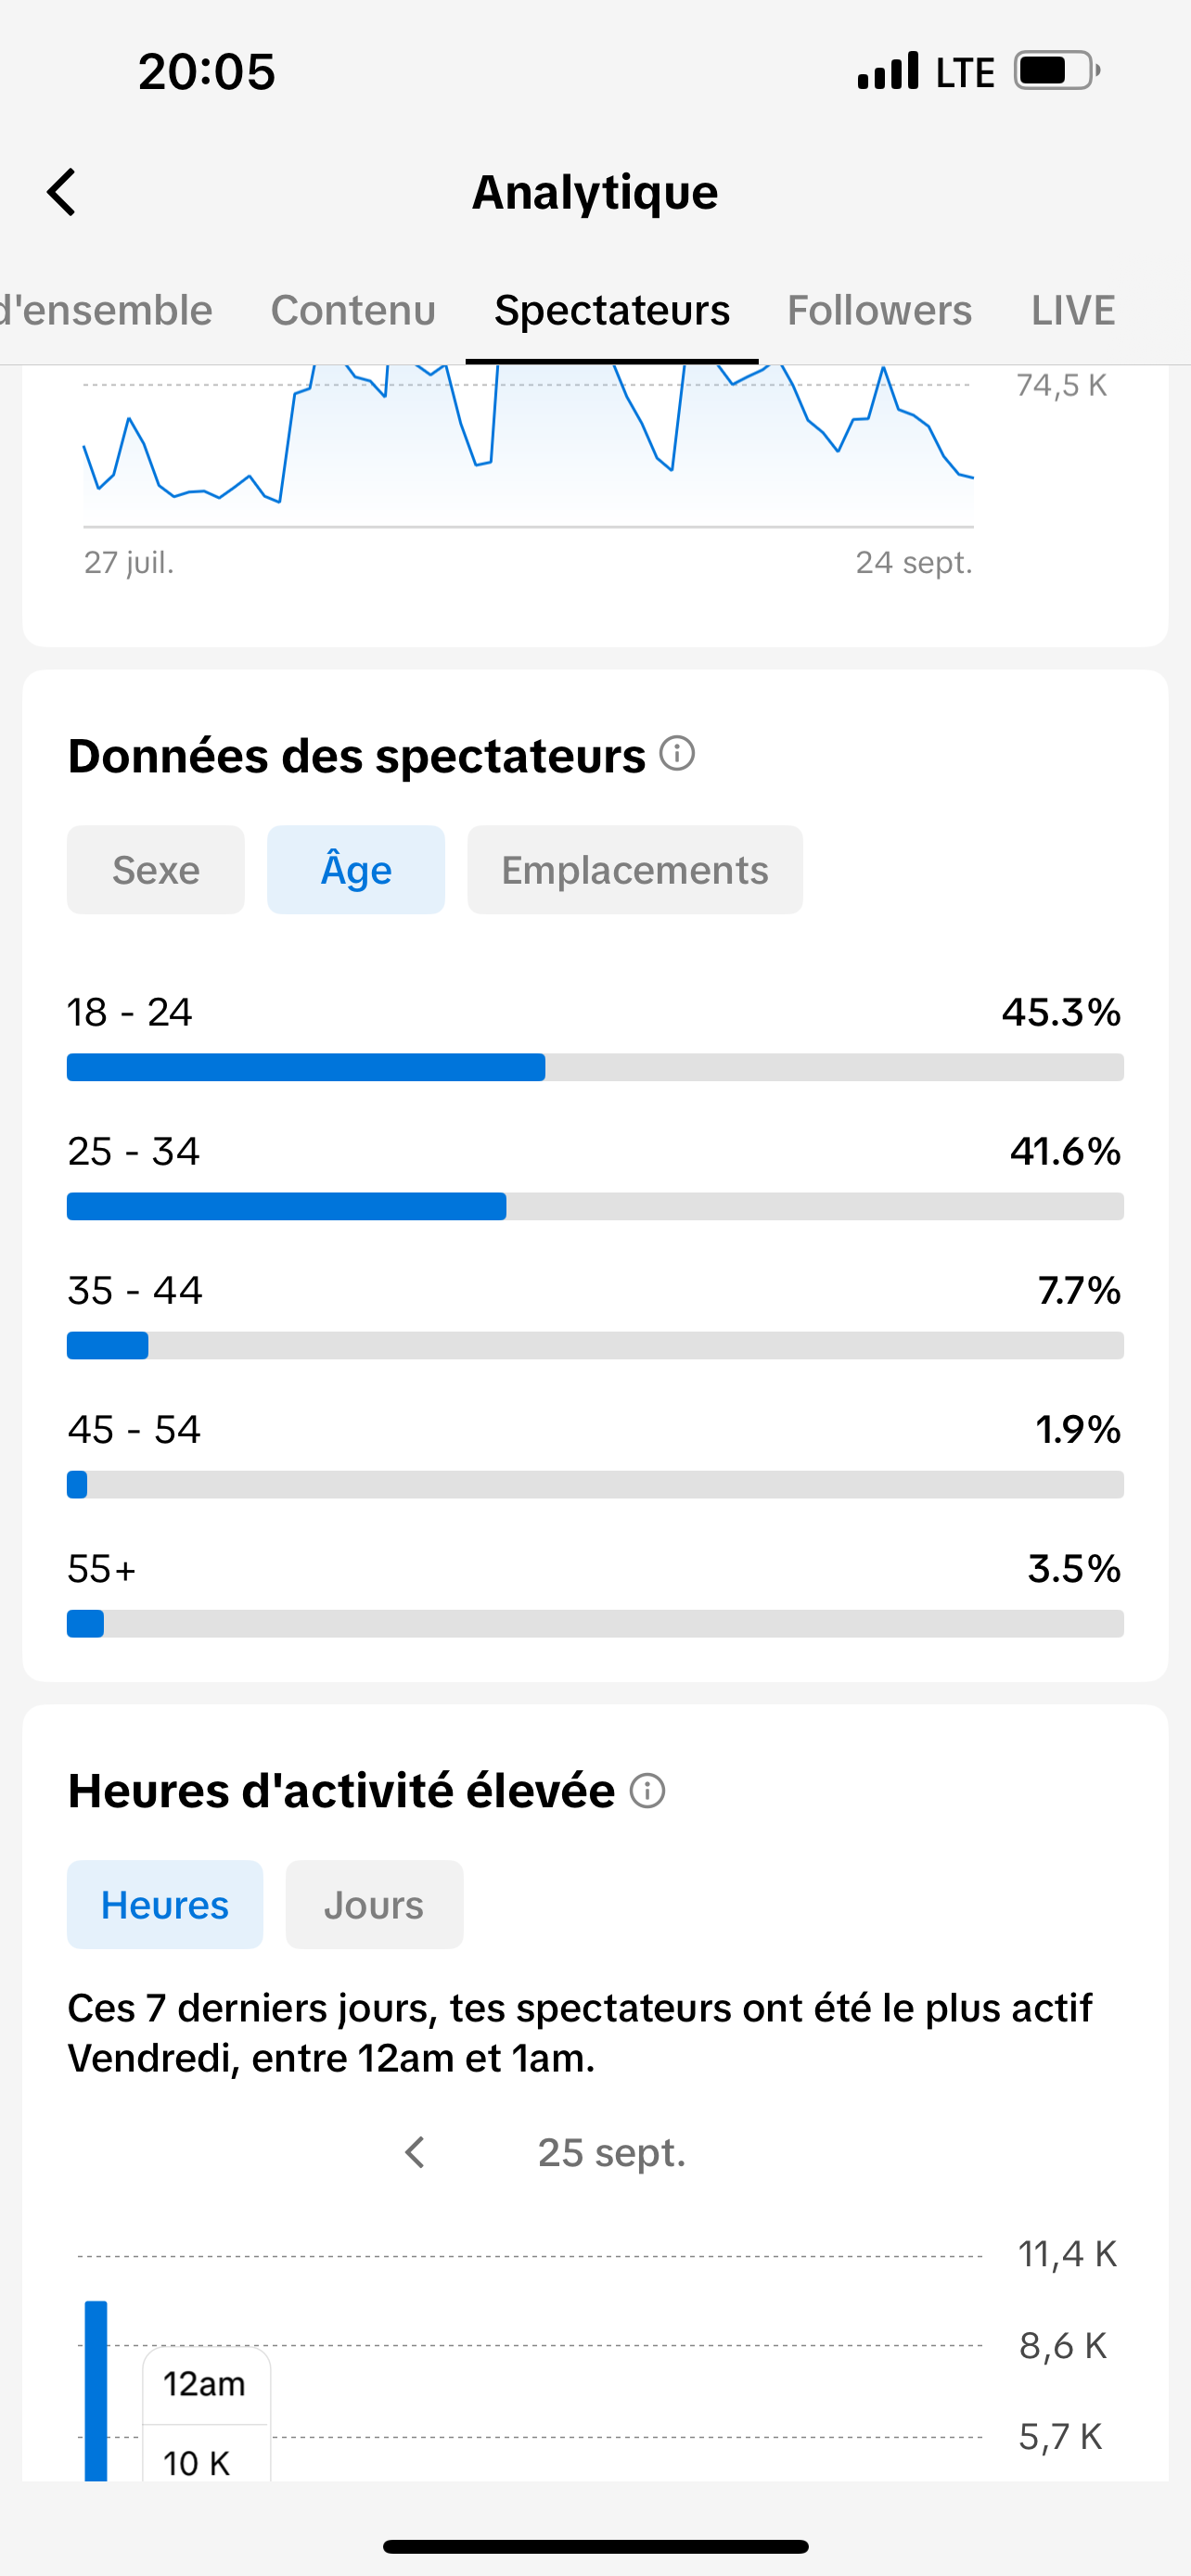Tap the 25 - 34 age progress bar
Screen dimensions: 1191x2576
(595, 1206)
